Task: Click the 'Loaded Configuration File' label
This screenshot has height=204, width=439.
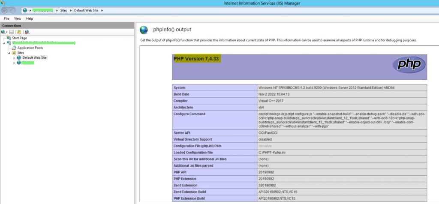Action: (x=193, y=153)
